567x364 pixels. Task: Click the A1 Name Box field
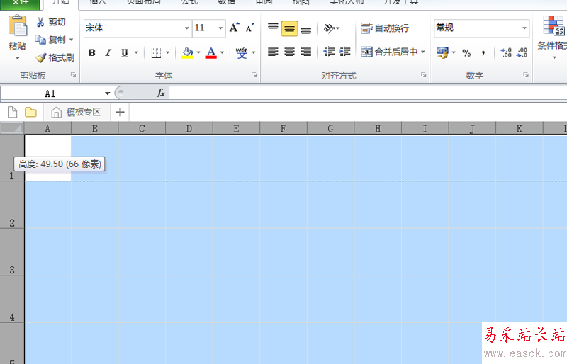[x=52, y=93]
